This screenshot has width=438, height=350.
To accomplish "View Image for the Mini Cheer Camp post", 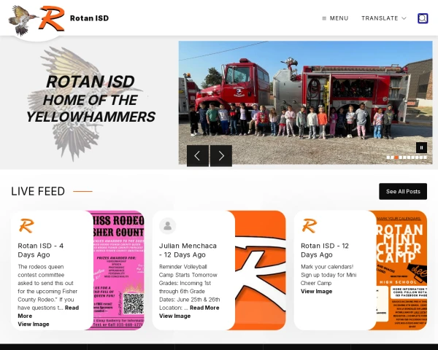I will [x=317, y=292].
